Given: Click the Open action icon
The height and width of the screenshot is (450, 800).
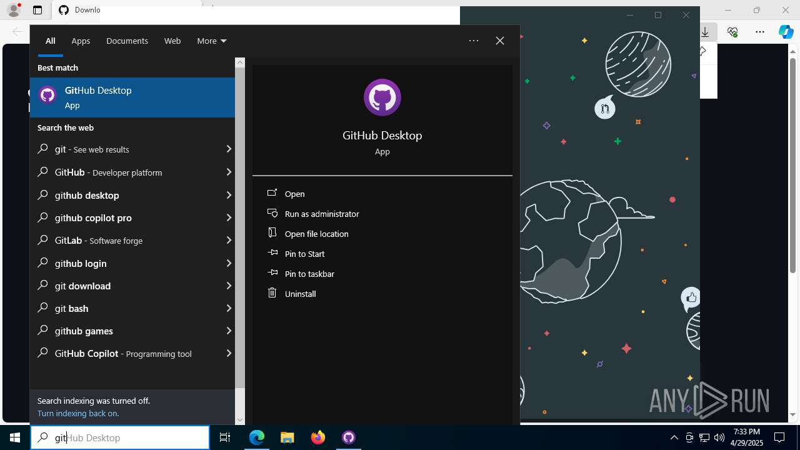Looking at the screenshot, I should coord(272,193).
